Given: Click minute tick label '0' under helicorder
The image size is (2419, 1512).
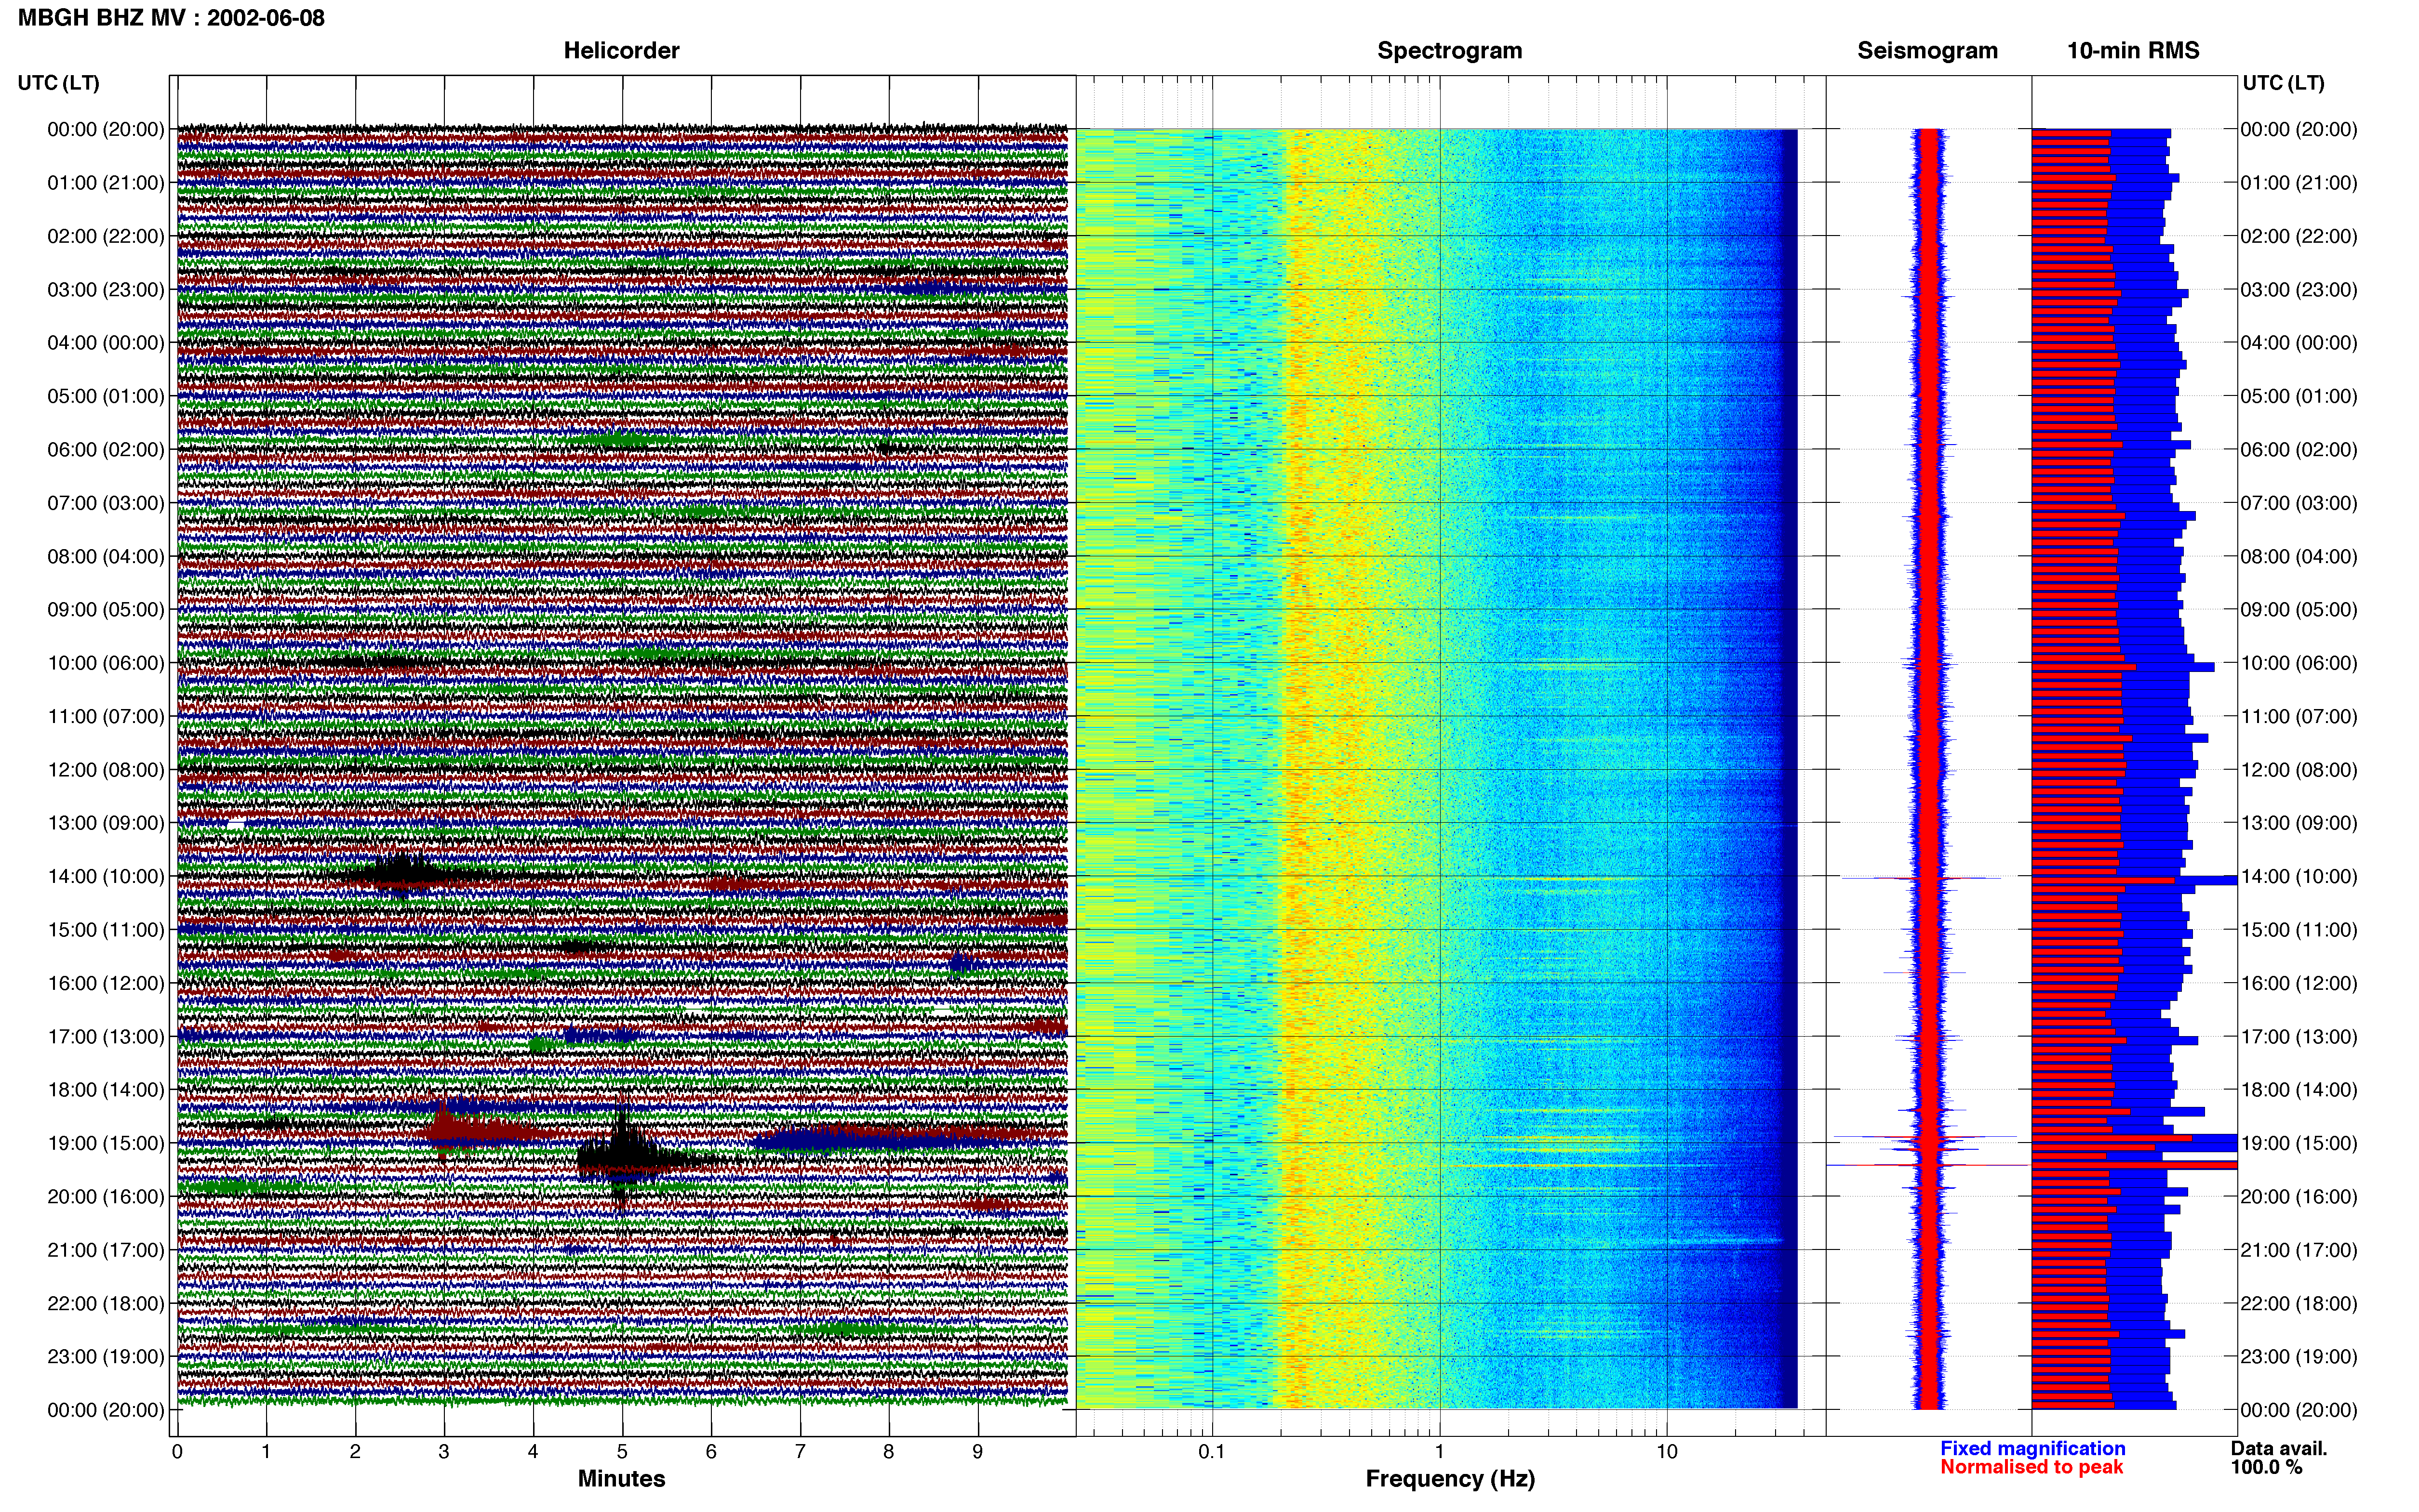Looking at the screenshot, I should point(177,1451).
